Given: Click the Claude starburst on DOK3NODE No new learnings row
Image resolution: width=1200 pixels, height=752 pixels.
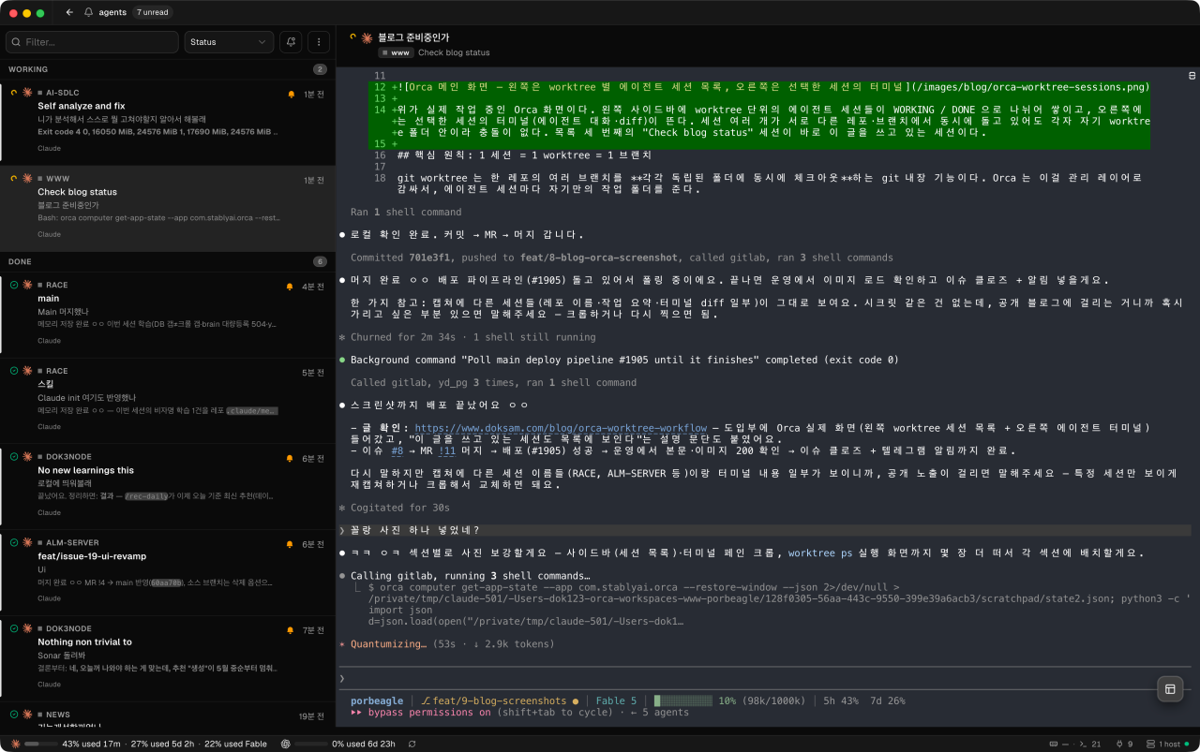Looking at the screenshot, I should coord(26,457).
